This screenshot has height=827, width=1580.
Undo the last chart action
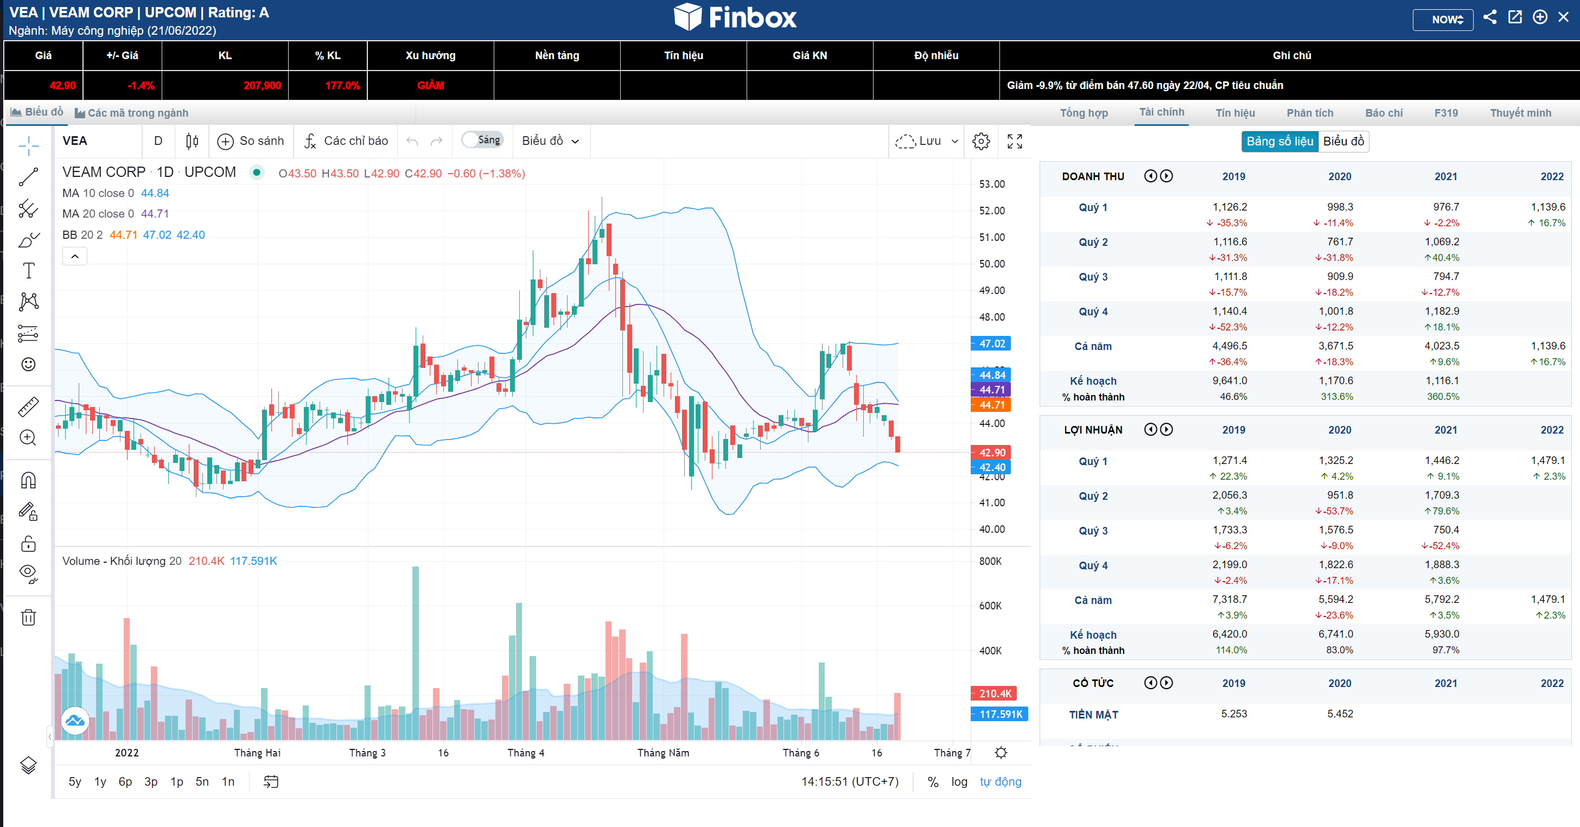pos(412,142)
